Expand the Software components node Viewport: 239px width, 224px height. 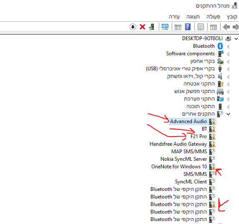228,54
